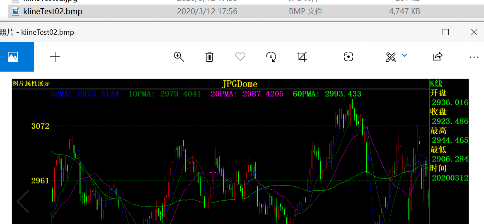Open the photo collection view icon

click(x=14, y=57)
